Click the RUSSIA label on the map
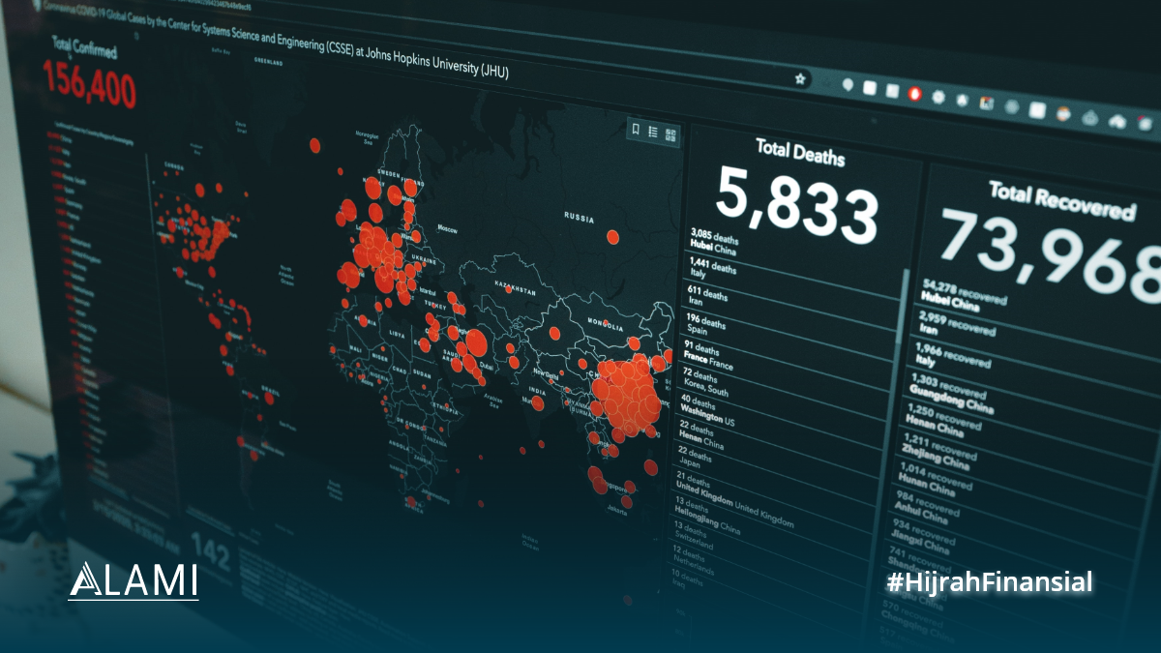 [x=578, y=218]
